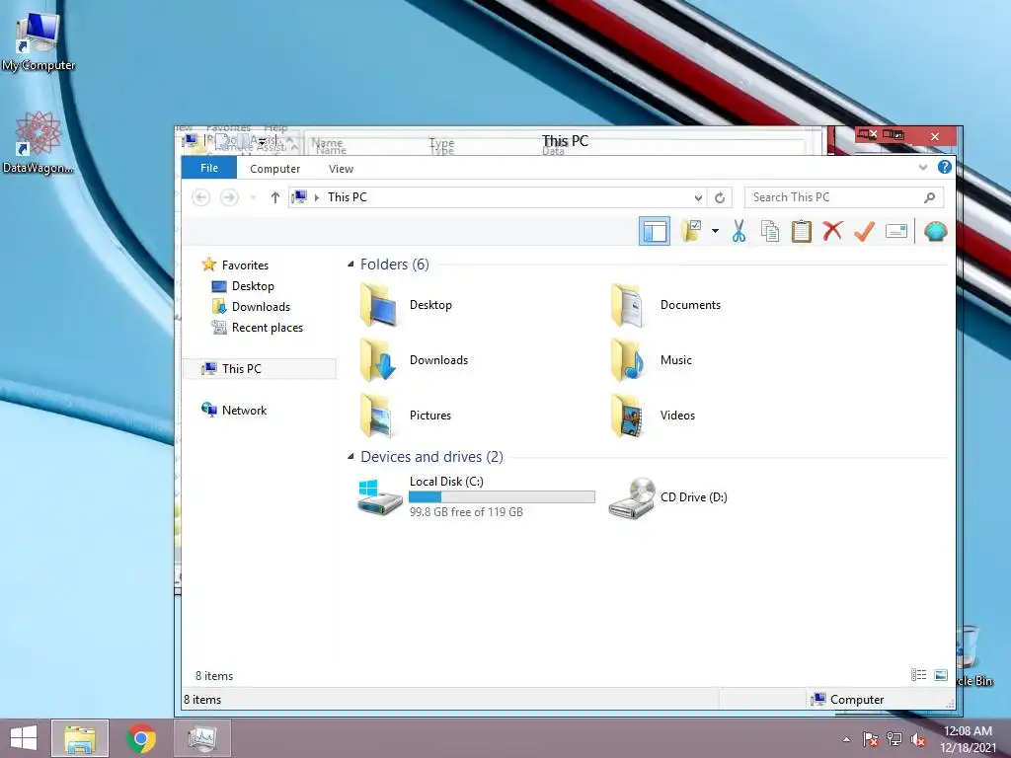Switch to Details view button
This screenshot has width=1011, height=758.
click(919, 675)
